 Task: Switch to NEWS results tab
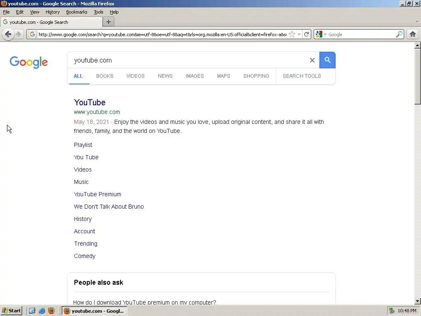(165, 76)
